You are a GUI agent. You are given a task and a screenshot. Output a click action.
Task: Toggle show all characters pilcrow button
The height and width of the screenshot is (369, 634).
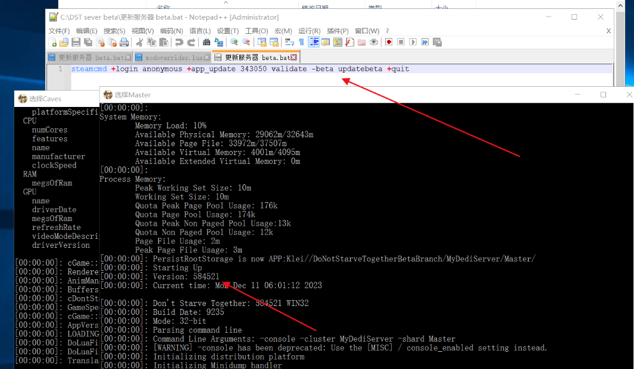coord(301,42)
